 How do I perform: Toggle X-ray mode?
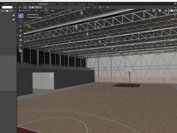[x=166, y=11]
